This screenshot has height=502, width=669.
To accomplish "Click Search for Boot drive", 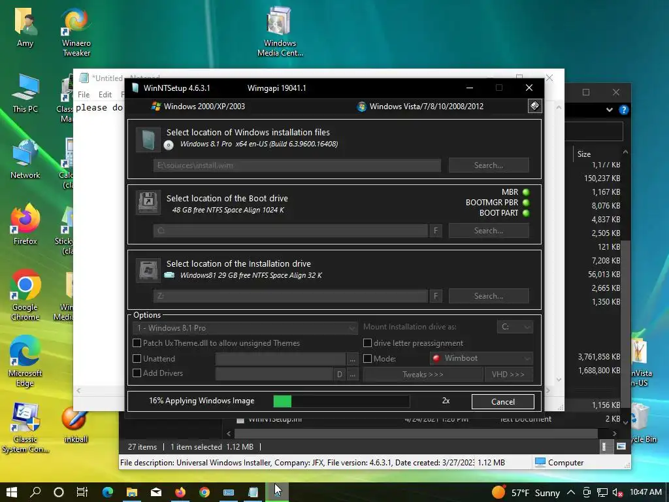I will [x=489, y=231].
